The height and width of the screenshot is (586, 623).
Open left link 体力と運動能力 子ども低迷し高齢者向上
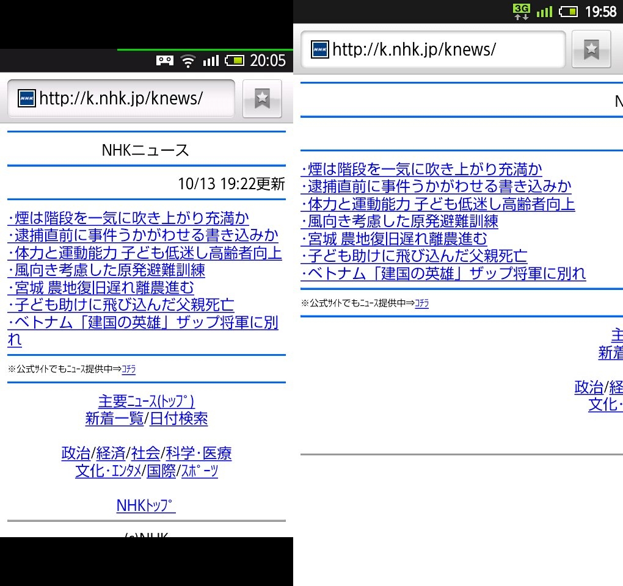pos(145,253)
